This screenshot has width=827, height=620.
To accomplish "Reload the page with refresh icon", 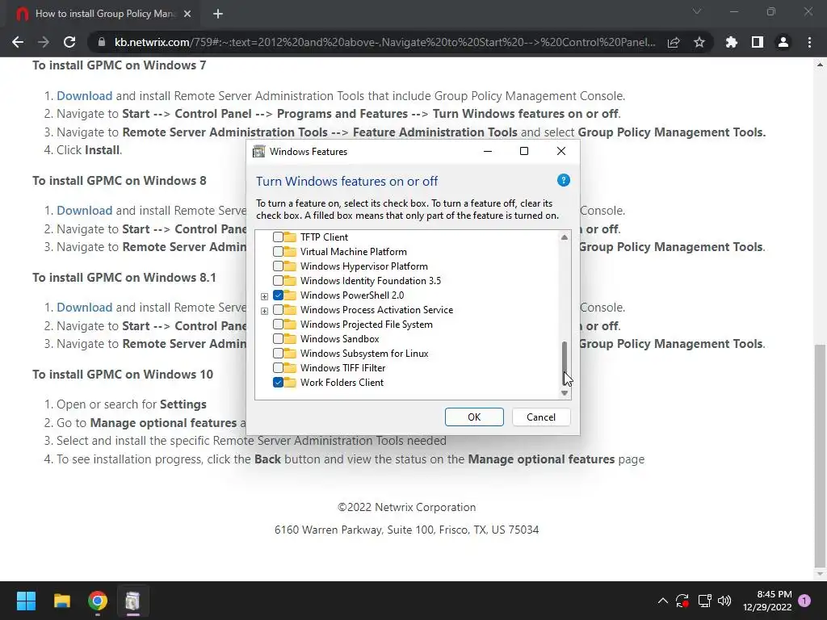I will click(69, 42).
